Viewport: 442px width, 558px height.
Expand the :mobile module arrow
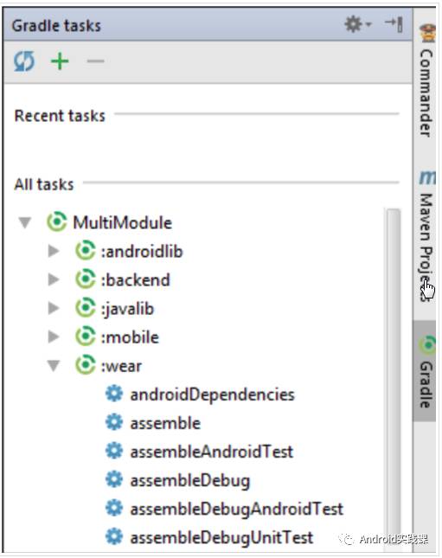(54, 337)
